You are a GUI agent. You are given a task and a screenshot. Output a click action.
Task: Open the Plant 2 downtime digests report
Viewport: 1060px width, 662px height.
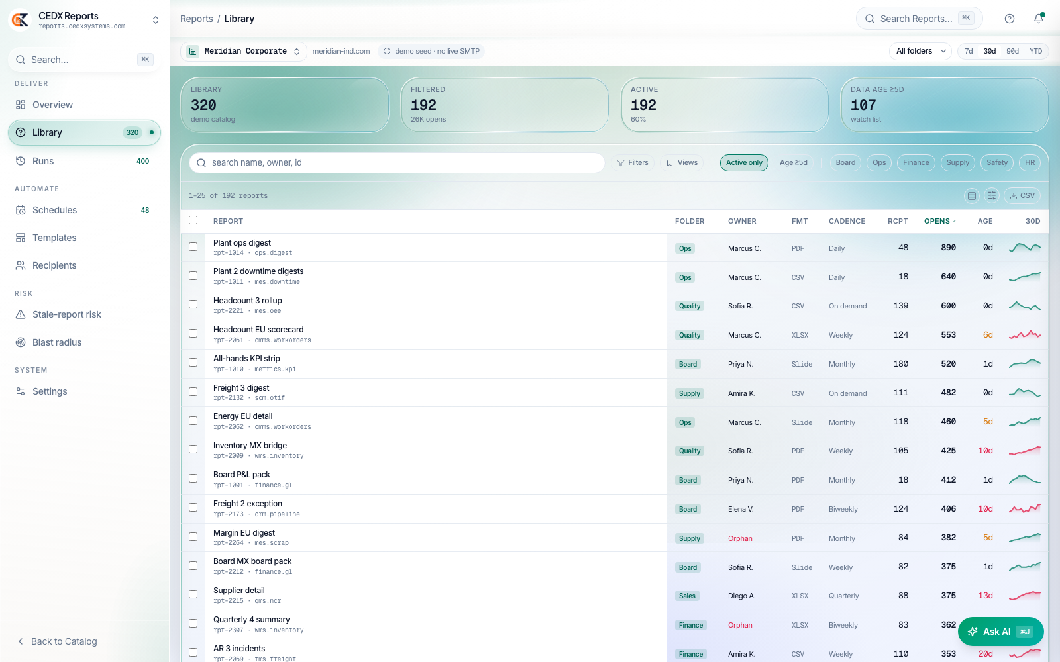tap(258, 271)
